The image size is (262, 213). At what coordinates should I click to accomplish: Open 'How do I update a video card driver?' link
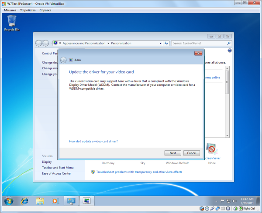(93, 141)
